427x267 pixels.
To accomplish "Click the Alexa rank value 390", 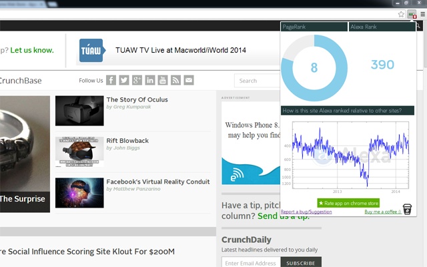I will tap(382, 65).
